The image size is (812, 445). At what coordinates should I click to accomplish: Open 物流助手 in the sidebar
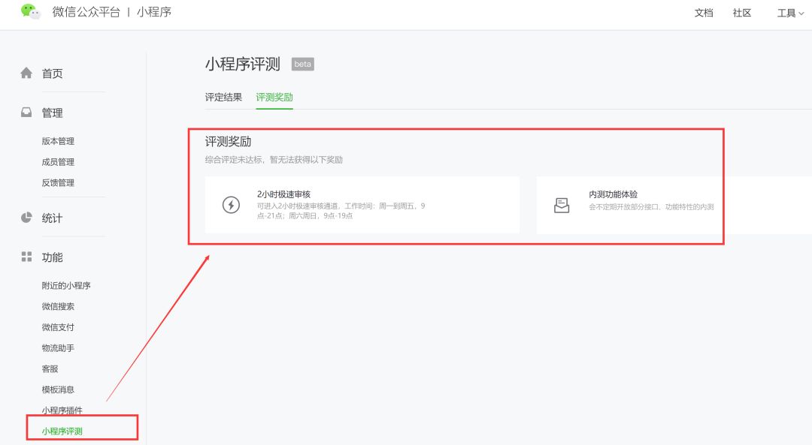pyautogui.click(x=58, y=348)
